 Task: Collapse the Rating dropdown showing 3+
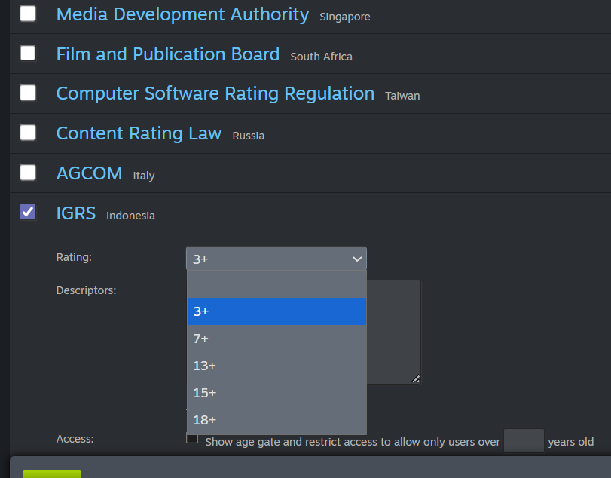coord(276,259)
